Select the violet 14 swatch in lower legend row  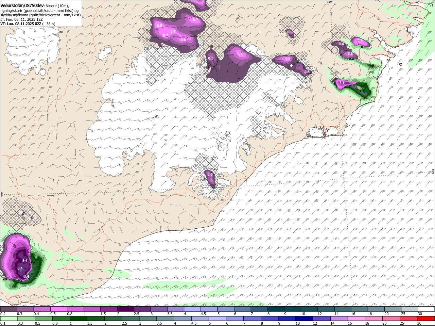click(339, 319)
